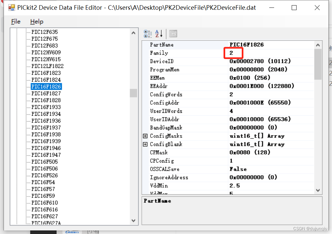Screen dimensions: 332x234
Task: Edit DeviceID value 0x00002780
Action: [271, 61]
